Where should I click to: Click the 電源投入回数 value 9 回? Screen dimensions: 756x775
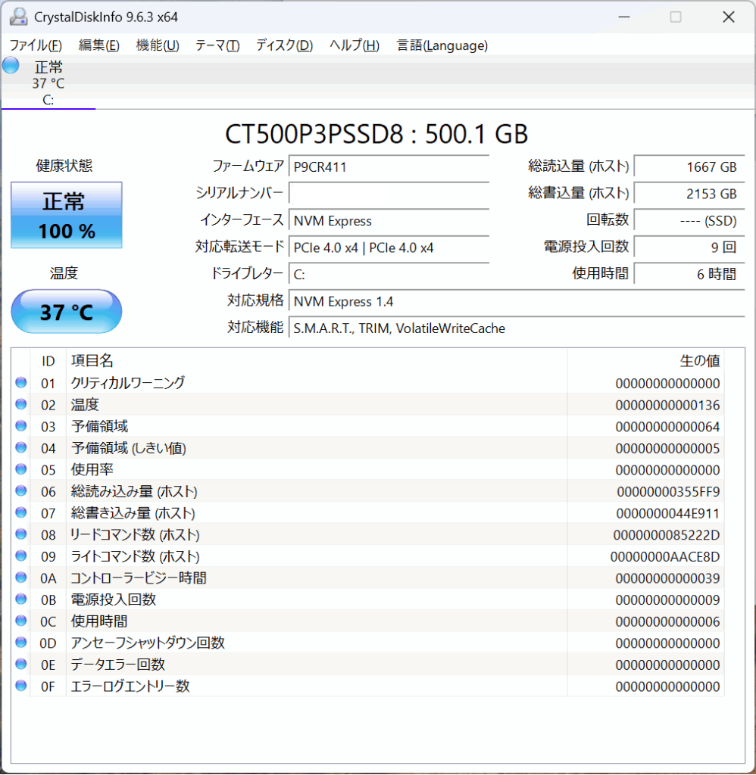[x=689, y=247]
